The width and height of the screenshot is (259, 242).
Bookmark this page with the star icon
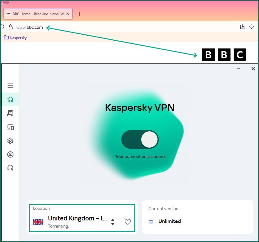pos(251,27)
